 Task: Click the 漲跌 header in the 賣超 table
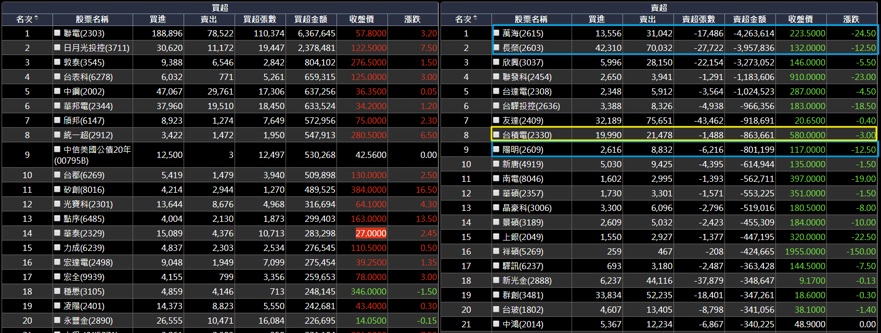pos(851,19)
